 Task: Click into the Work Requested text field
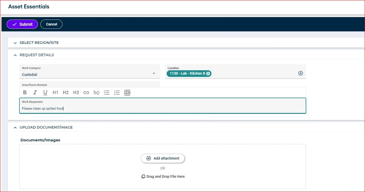click(x=162, y=106)
